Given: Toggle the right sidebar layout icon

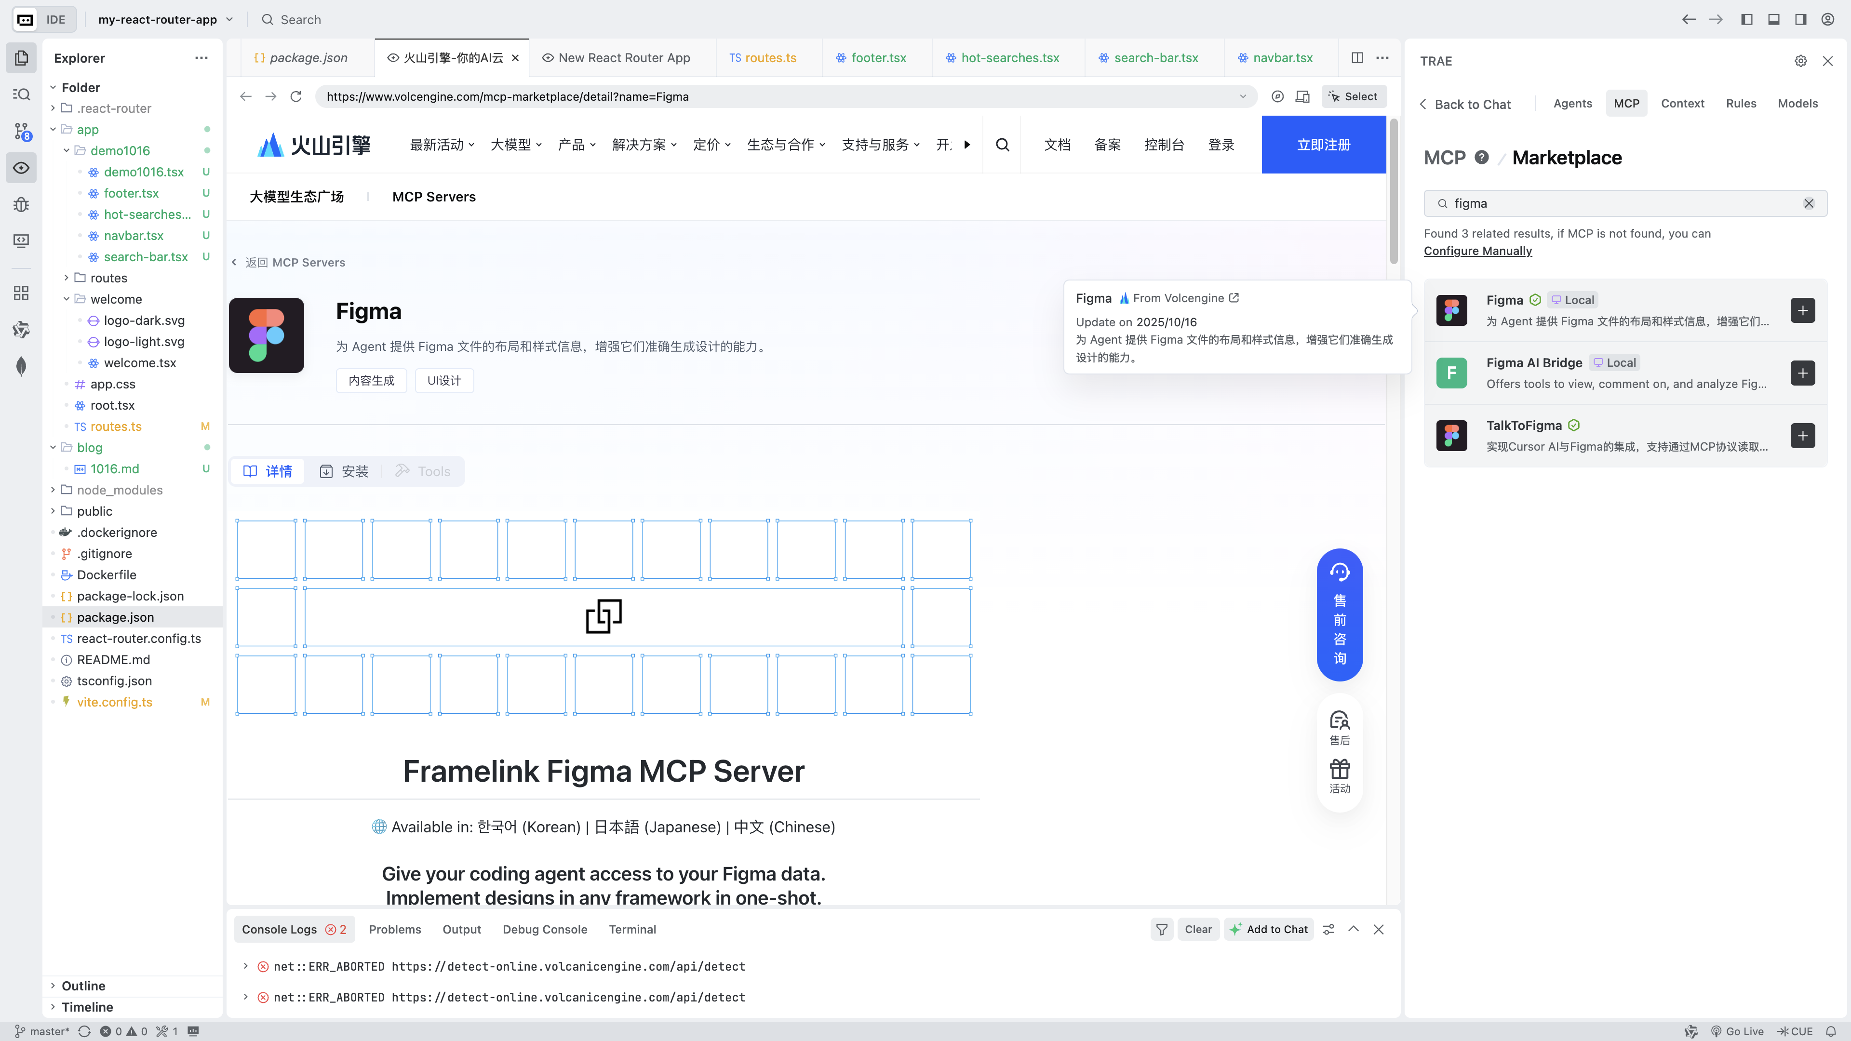Looking at the screenshot, I should 1800,19.
